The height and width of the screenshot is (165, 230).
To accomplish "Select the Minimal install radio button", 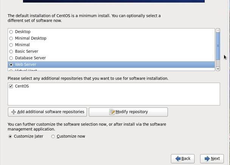I will pyautogui.click(x=11, y=45).
